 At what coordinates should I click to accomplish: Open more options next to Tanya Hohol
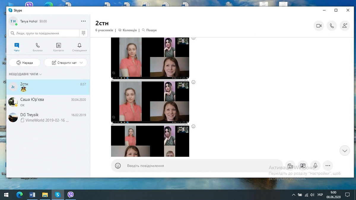[x=83, y=21]
